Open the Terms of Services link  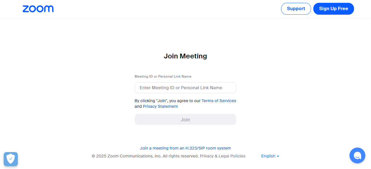pos(219,101)
